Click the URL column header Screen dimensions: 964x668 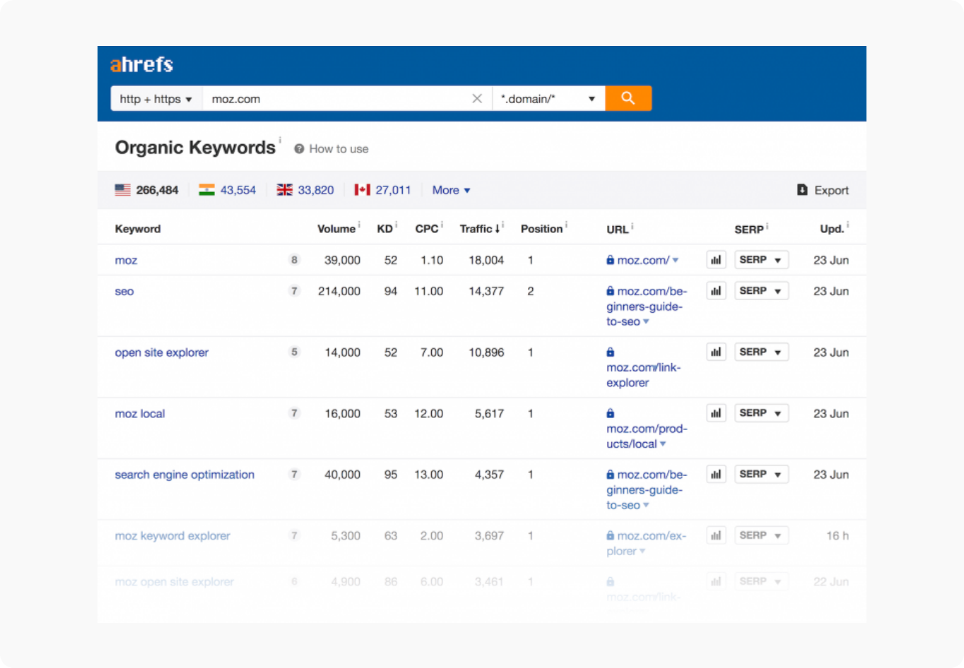[617, 229]
